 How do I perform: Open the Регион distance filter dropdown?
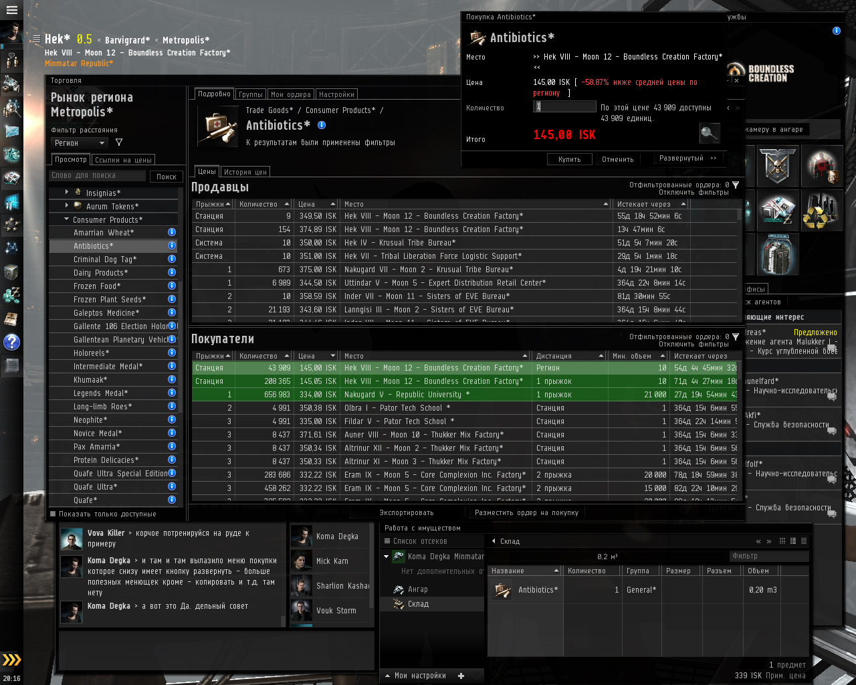(x=80, y=142)
